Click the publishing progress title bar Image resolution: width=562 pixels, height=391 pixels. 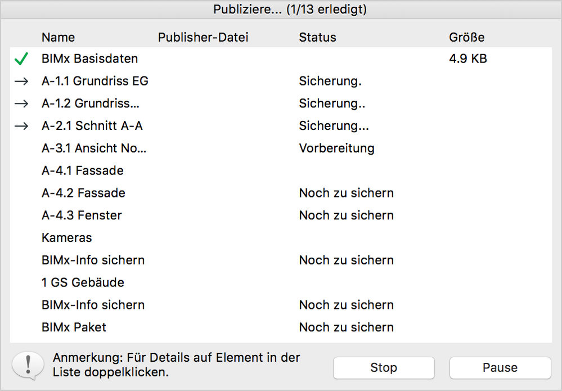pyautogui.click(x=281, y=9)
